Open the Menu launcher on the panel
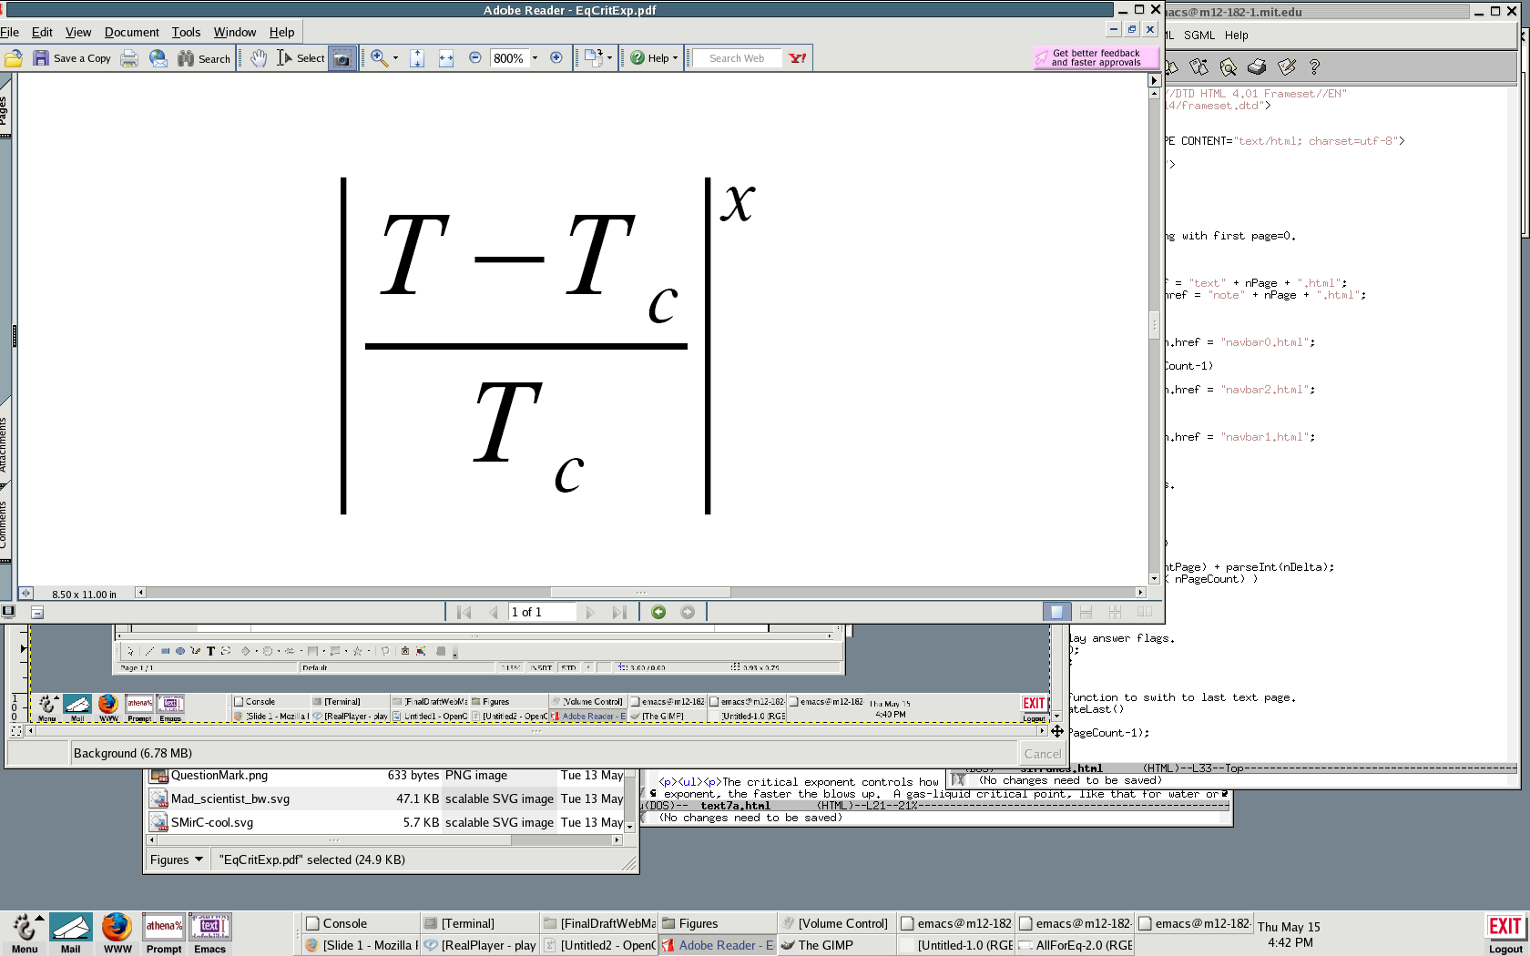The image size is (1530, 956). point(25,933)
